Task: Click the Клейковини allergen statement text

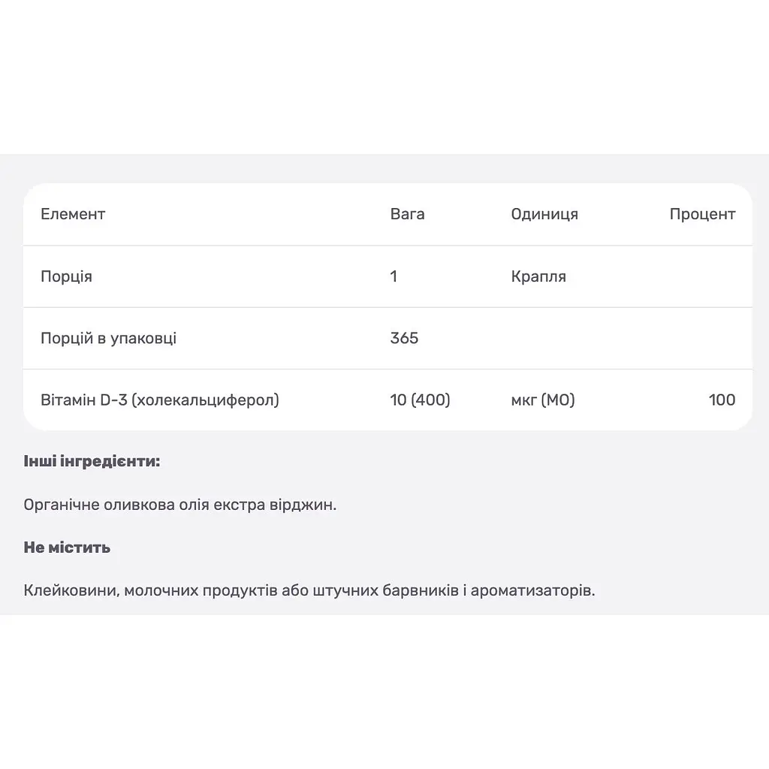Action: tap(309, 590)
